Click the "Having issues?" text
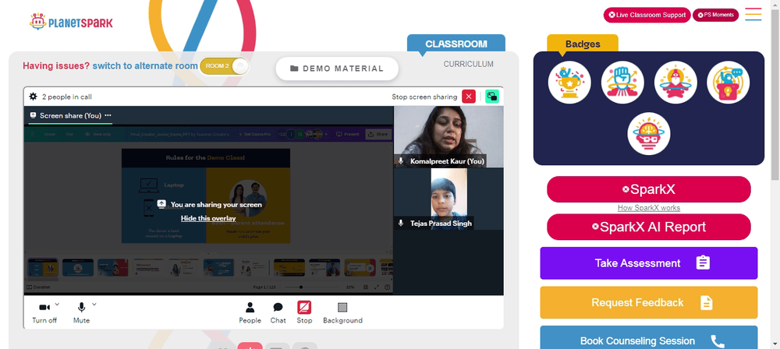 (x=56, y=65)
